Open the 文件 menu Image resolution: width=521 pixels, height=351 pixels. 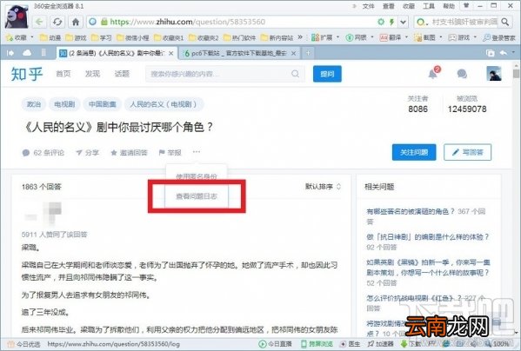coord(368,6)
